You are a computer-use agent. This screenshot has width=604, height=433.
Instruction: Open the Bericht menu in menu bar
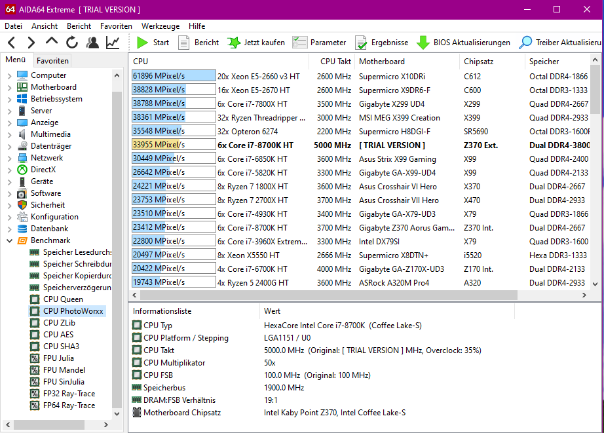79,26
